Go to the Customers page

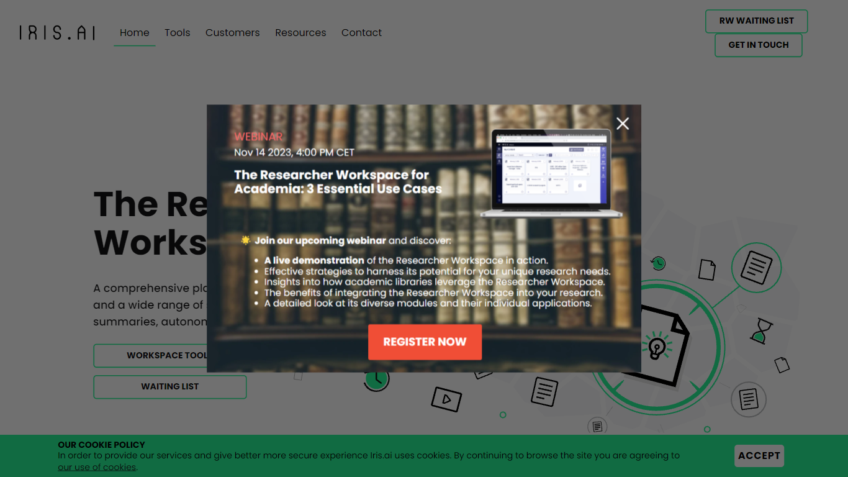(x=233, y=33)
